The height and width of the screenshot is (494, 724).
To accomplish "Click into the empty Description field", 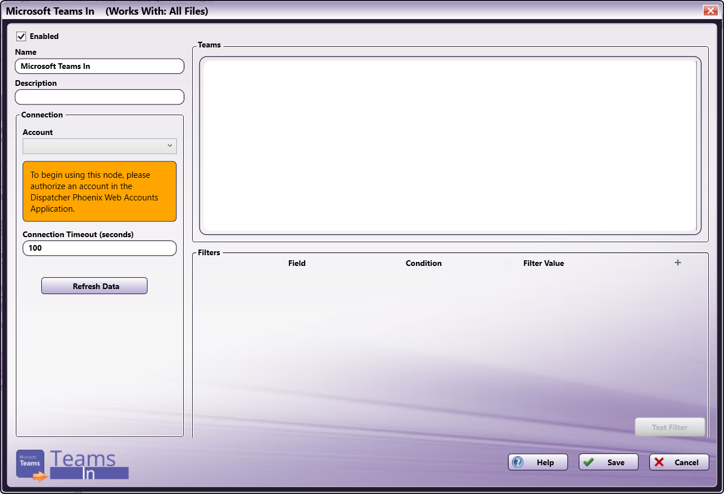I will [99, 97].
